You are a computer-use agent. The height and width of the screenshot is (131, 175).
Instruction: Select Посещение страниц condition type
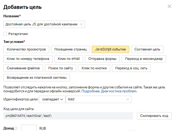70,49
